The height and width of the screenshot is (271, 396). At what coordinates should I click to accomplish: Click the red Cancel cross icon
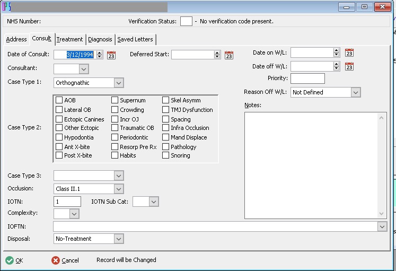[56, 260]
